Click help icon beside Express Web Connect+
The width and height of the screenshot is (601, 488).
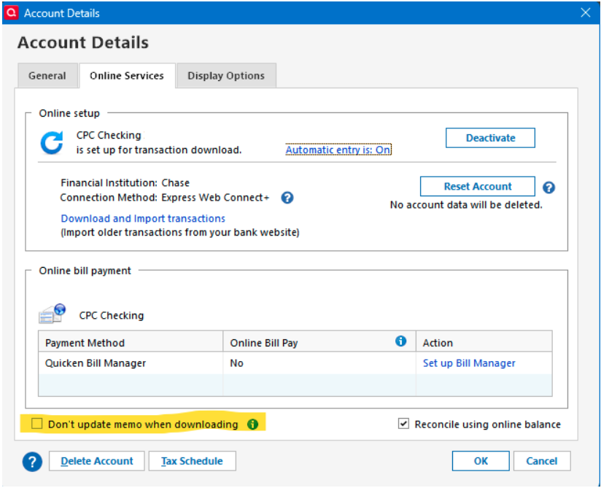tap(287, 198)
